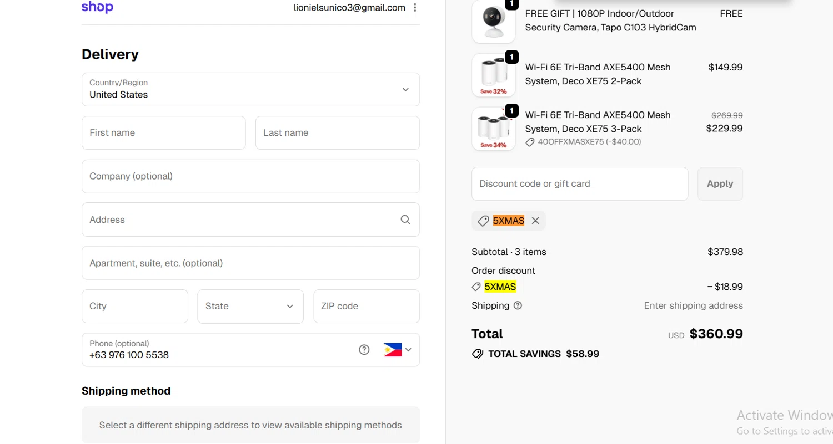This screenshot has height=444, width=833.
Task: Click the Apartment, suite field
Action: click(x=250, y=263)
